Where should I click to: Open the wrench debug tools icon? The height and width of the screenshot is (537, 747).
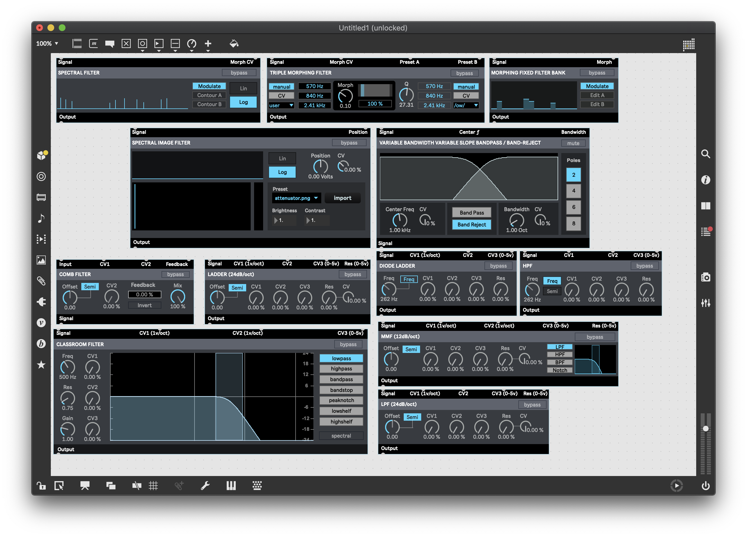(205, 486)
